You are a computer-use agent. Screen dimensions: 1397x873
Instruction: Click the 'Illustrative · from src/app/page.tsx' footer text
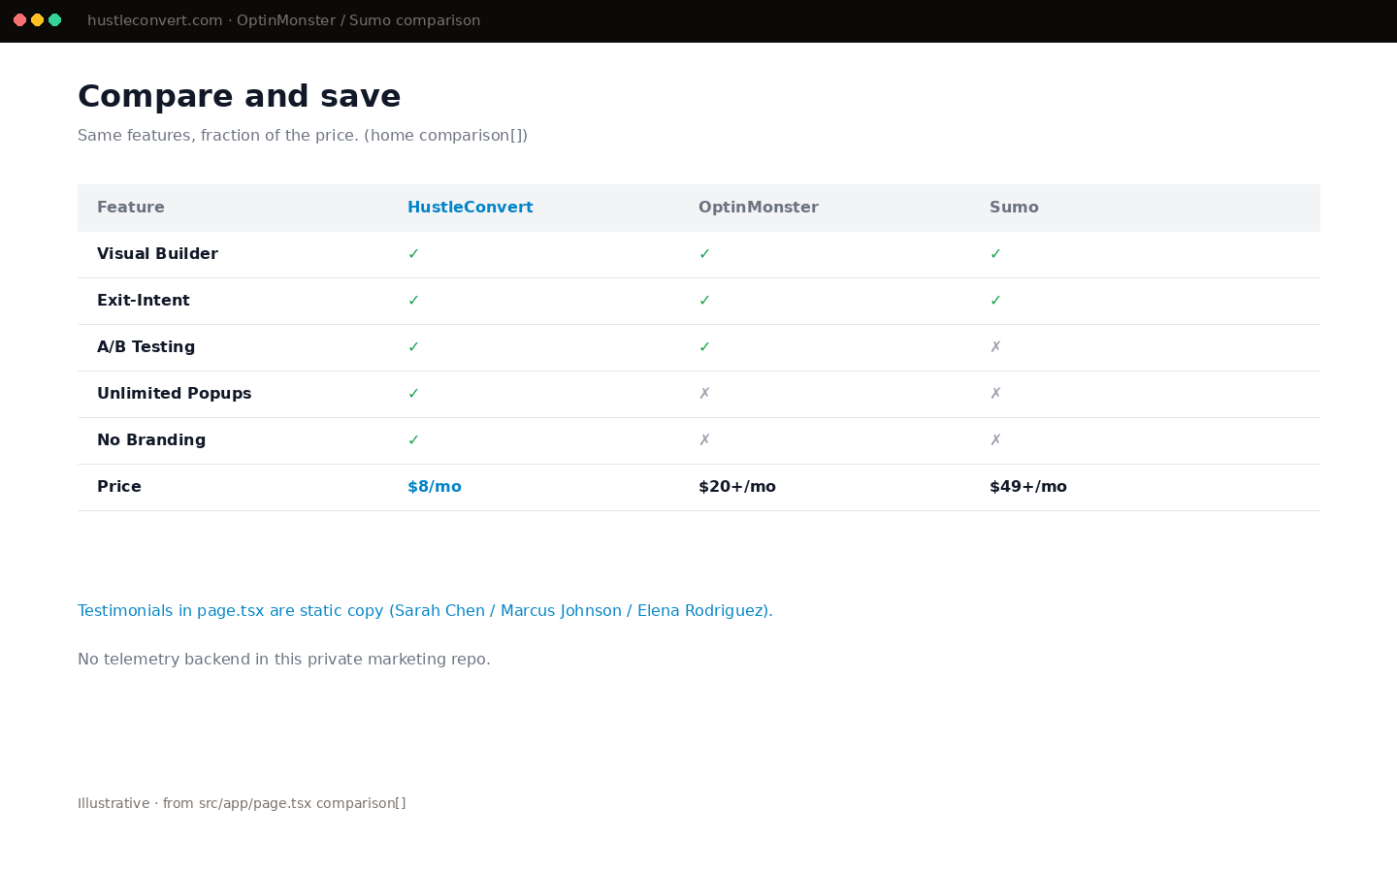click(242, 803)
